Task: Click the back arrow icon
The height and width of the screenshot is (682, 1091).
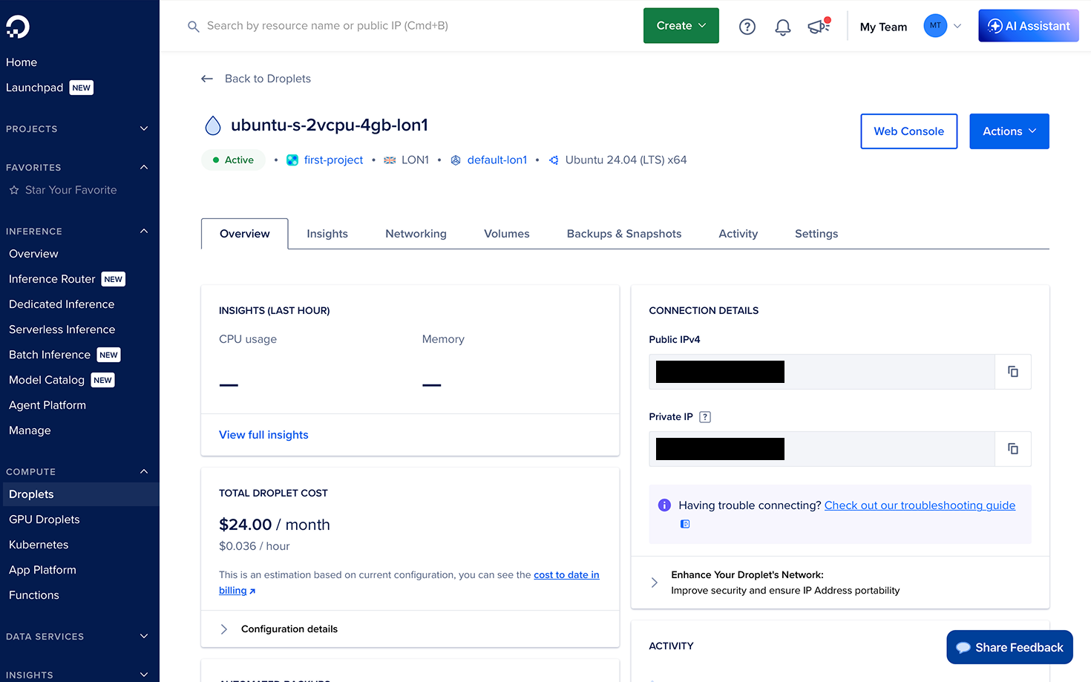Action: (207, 79)
